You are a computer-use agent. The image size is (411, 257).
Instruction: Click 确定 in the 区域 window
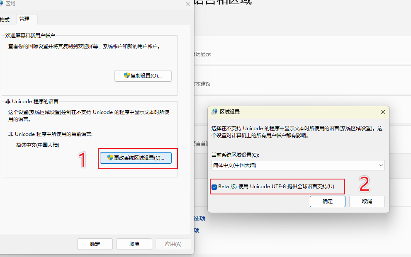tap(95, 244)
